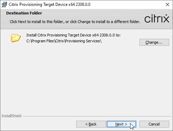The width and height of the screenshot is (173, 131).
Task: Click the yellow open folder icon
Action: coord(16,38)
